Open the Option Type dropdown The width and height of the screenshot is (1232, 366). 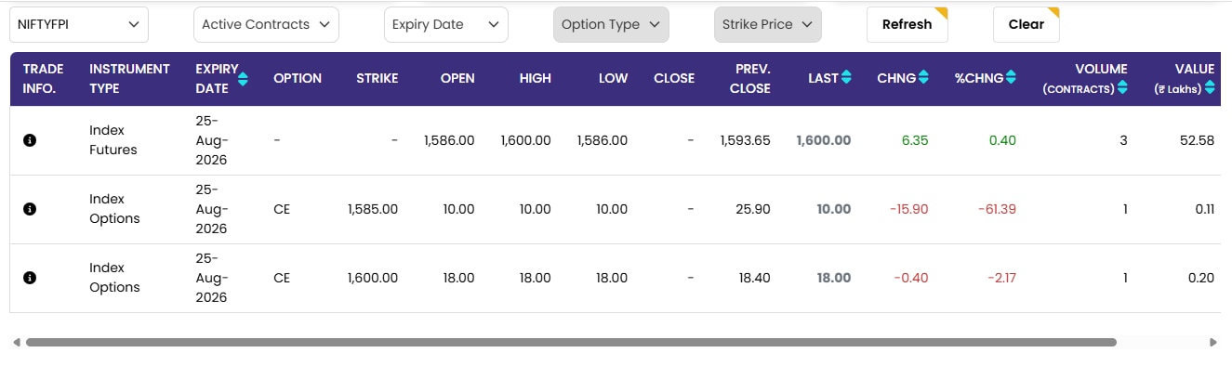click(612, 24)
